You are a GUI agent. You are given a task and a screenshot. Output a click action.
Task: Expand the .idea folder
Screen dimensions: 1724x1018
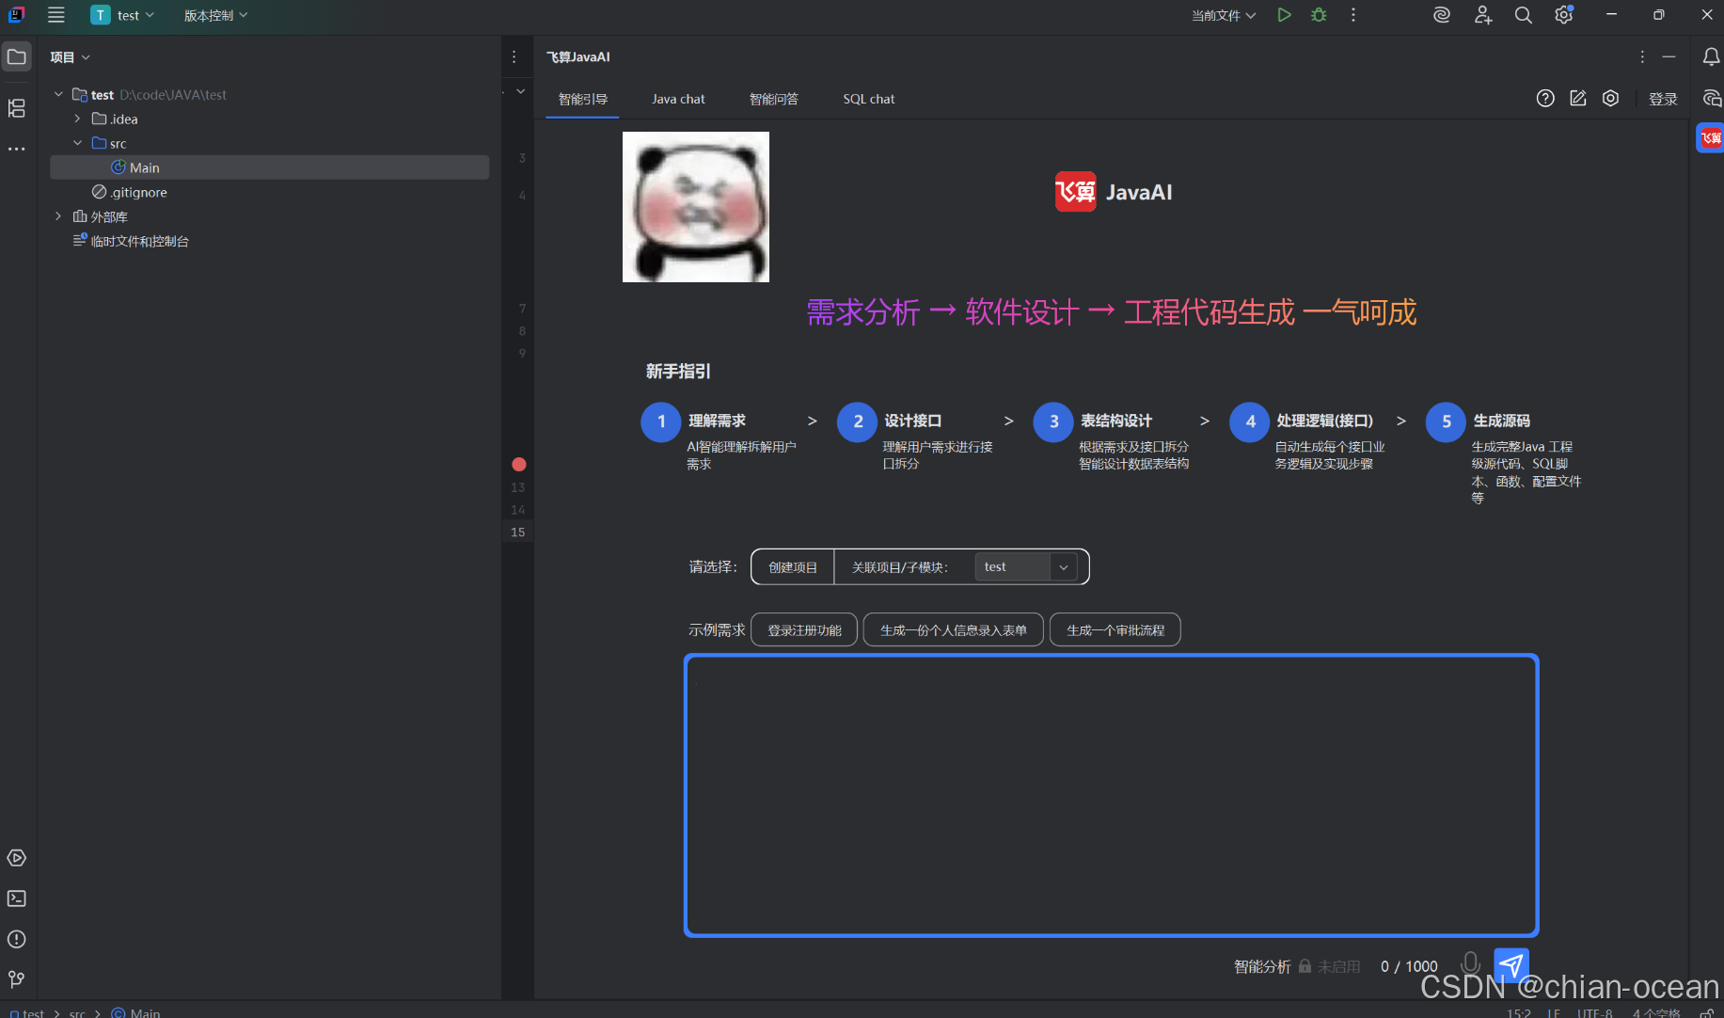[77, 119]
